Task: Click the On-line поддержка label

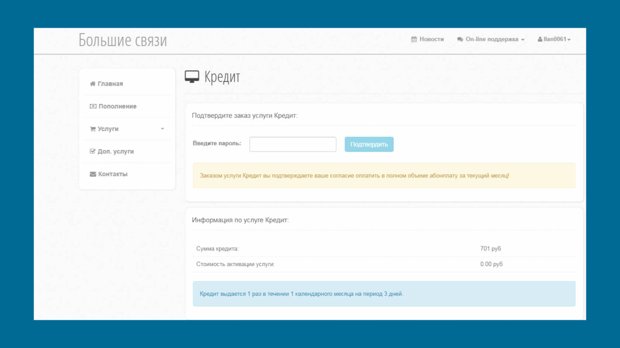Action: tap(492, 39)
